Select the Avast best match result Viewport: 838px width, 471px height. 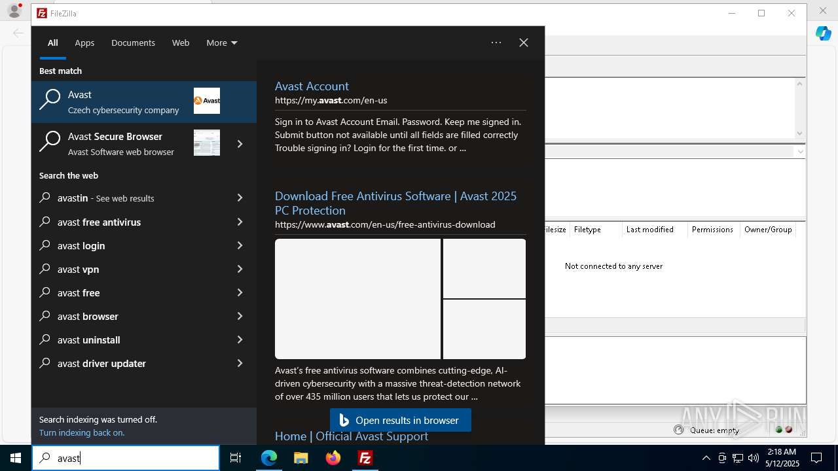coord(144,102)
